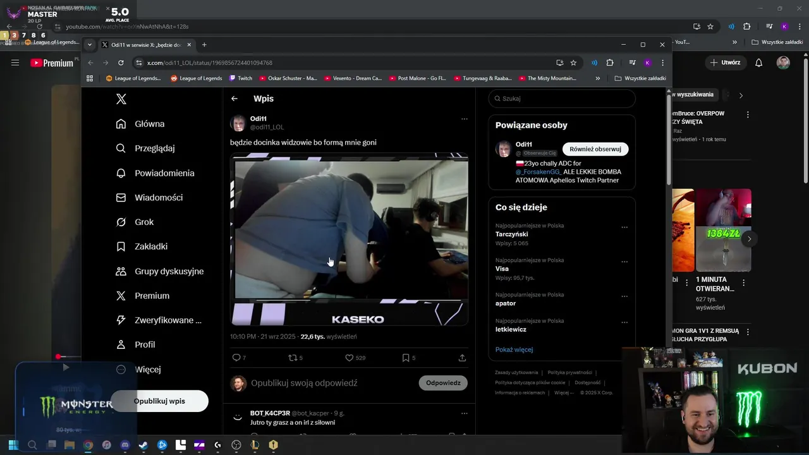Open the letkiewicz trending topic
809x455 pixels.
point(511,329)
